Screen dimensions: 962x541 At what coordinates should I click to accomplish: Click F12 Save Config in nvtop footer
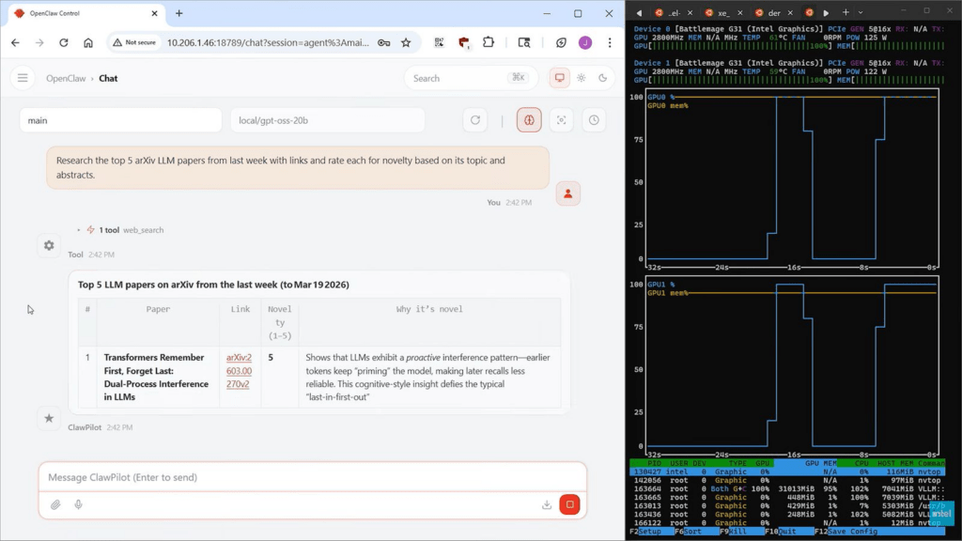[846, 532]
